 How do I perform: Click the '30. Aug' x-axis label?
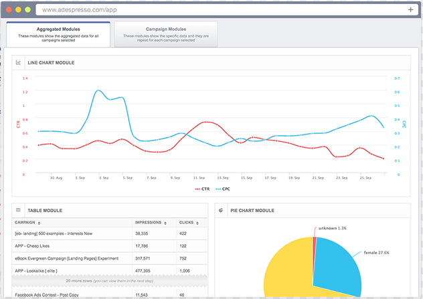click(56, 178)
